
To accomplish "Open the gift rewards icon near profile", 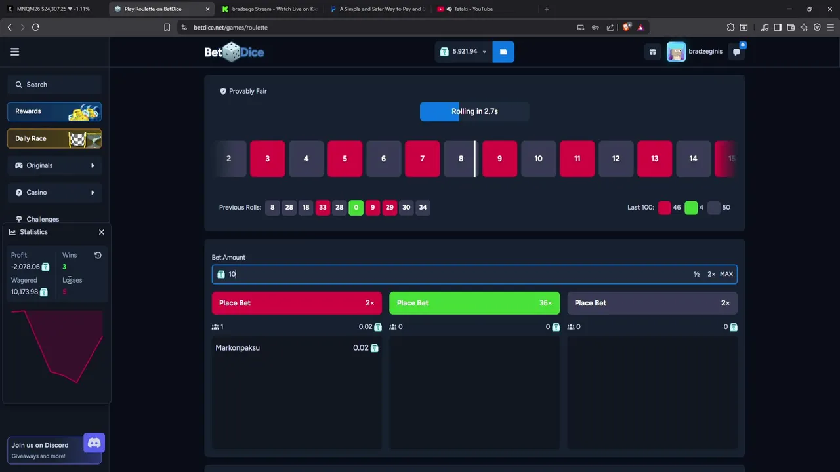I will tap(652, 52).
